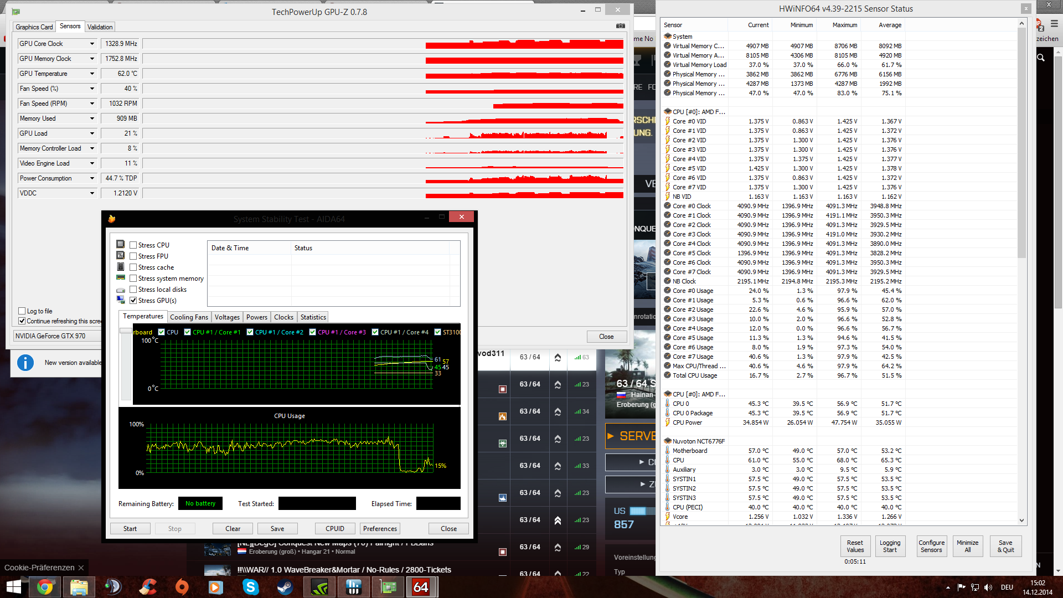Open the Validation tab in GPU-Z
Viewport: 1063px width, 598px height.
pyautogui.click(x=100, y=27)
